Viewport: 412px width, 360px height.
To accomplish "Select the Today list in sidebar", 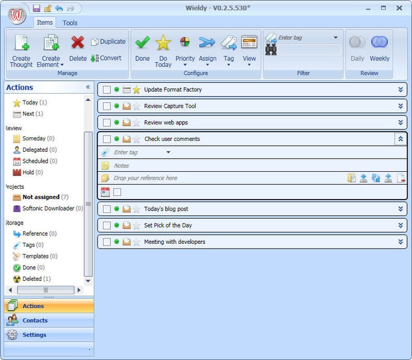I will [30, 102].
